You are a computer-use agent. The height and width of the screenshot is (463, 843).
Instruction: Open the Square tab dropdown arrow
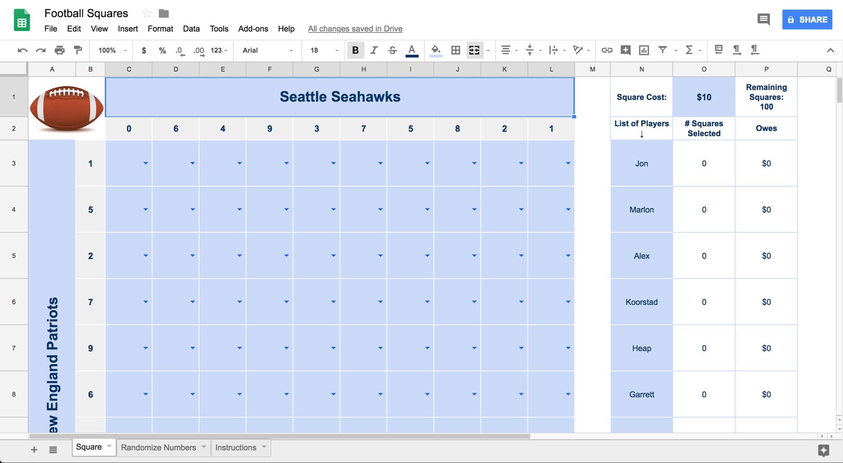(x=109, y=447)
